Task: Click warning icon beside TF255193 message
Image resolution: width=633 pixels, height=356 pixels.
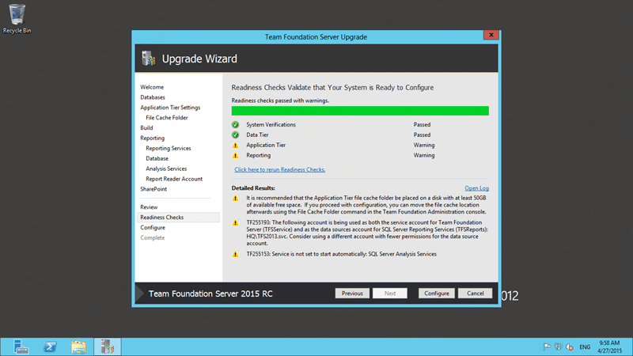Action: (235, 223)
